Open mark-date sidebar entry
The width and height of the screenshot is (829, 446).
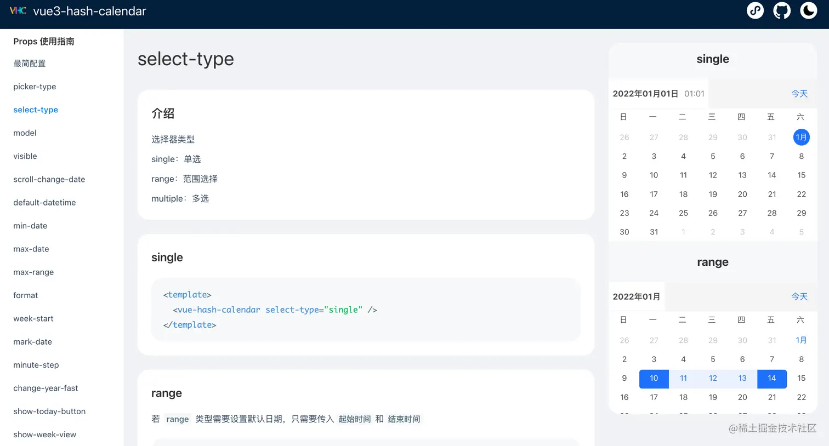33,342
